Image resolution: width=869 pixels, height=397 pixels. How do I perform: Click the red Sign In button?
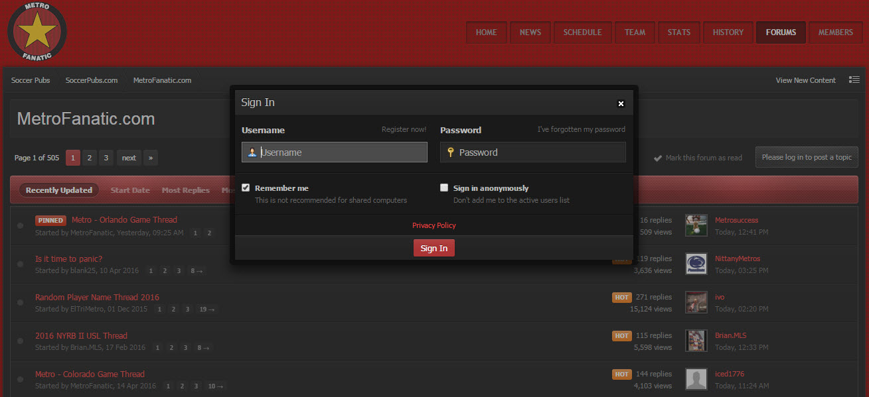click(x=434, y=248)
